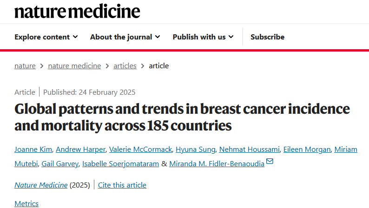The height and width of the screenshot is (208, 369).
Task: Open author Andrew Harper's details
Action: point(81,149)
